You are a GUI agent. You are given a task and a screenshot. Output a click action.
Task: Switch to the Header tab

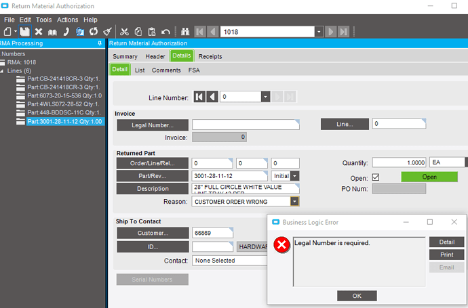tap(155, 56)
